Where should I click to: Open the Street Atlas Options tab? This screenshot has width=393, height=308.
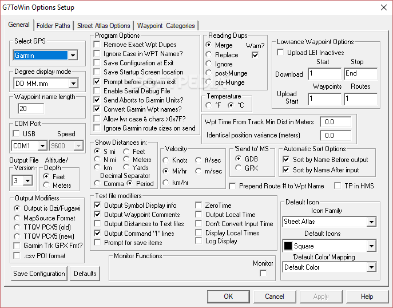[104, 26]
